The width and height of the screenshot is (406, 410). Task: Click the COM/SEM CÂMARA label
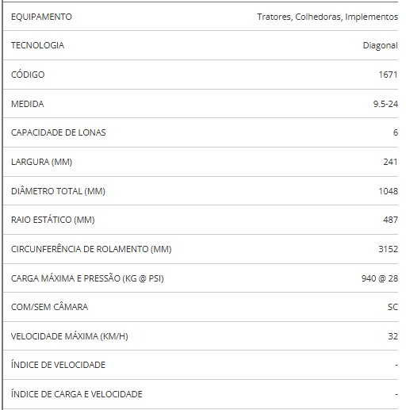click(x=49, y=307)
